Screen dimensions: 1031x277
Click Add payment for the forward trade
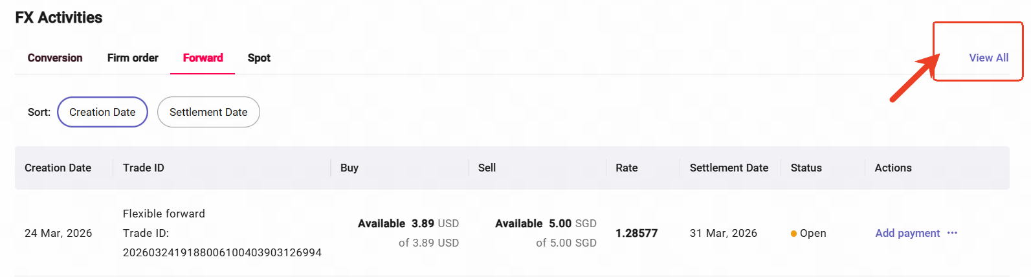pyautogui.click(x=907, y=233)
